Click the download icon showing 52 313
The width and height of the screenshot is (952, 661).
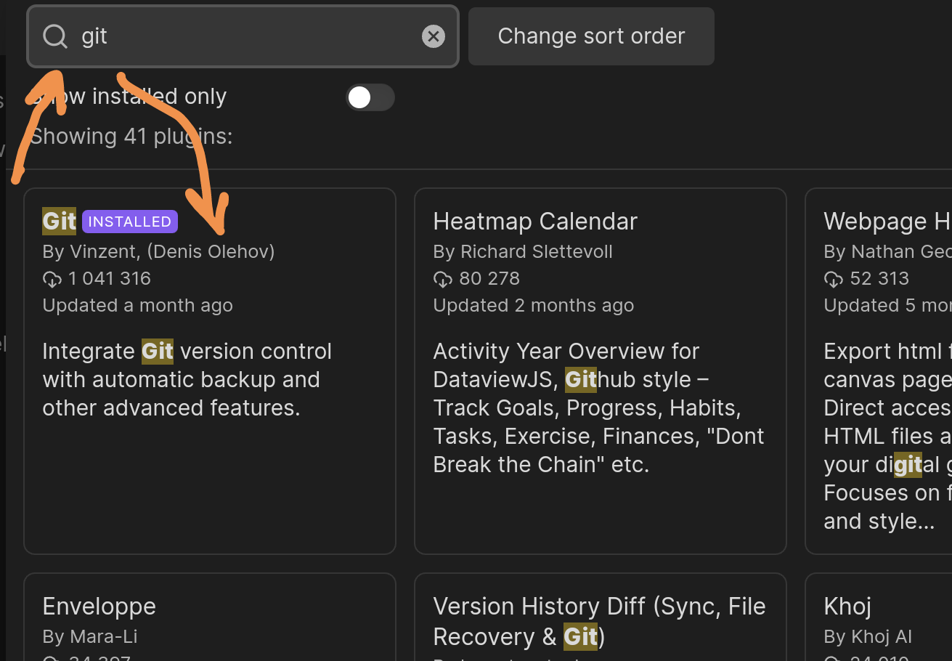[834, 279]
